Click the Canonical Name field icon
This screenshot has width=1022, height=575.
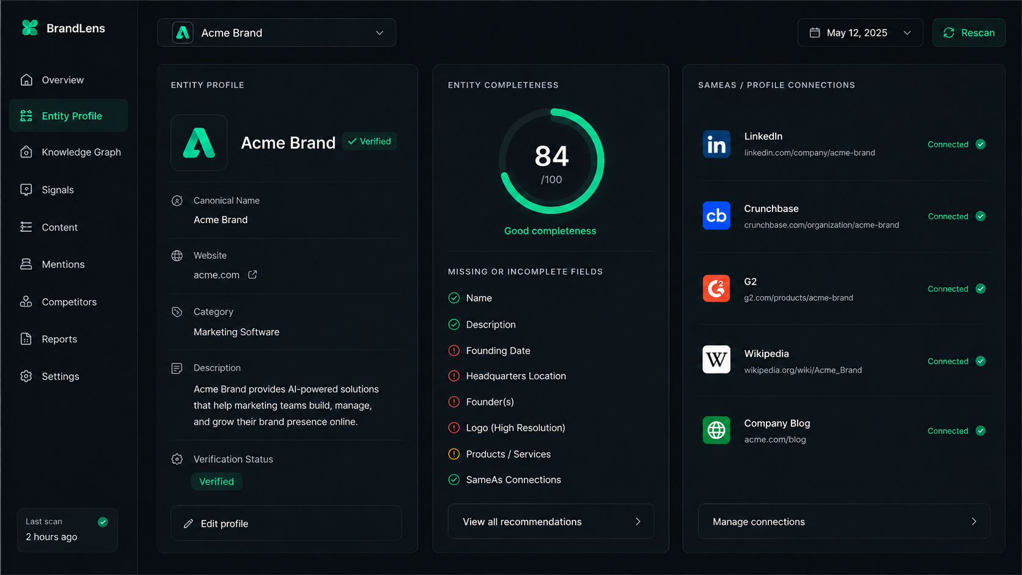[177, 200]
